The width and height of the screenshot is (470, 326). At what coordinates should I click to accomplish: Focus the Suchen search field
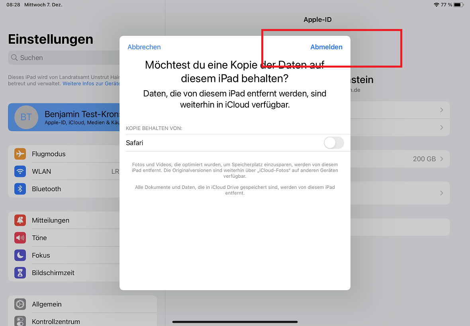(x=64, y=58)
